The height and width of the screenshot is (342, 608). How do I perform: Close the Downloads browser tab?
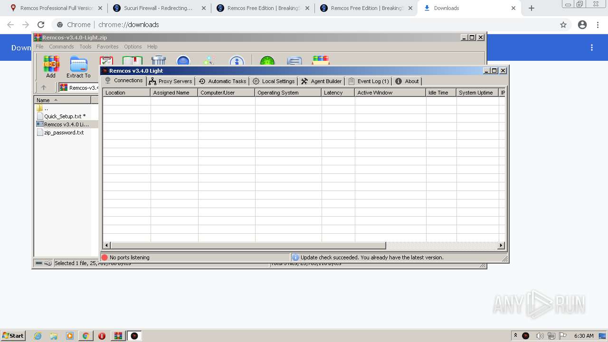513,8
